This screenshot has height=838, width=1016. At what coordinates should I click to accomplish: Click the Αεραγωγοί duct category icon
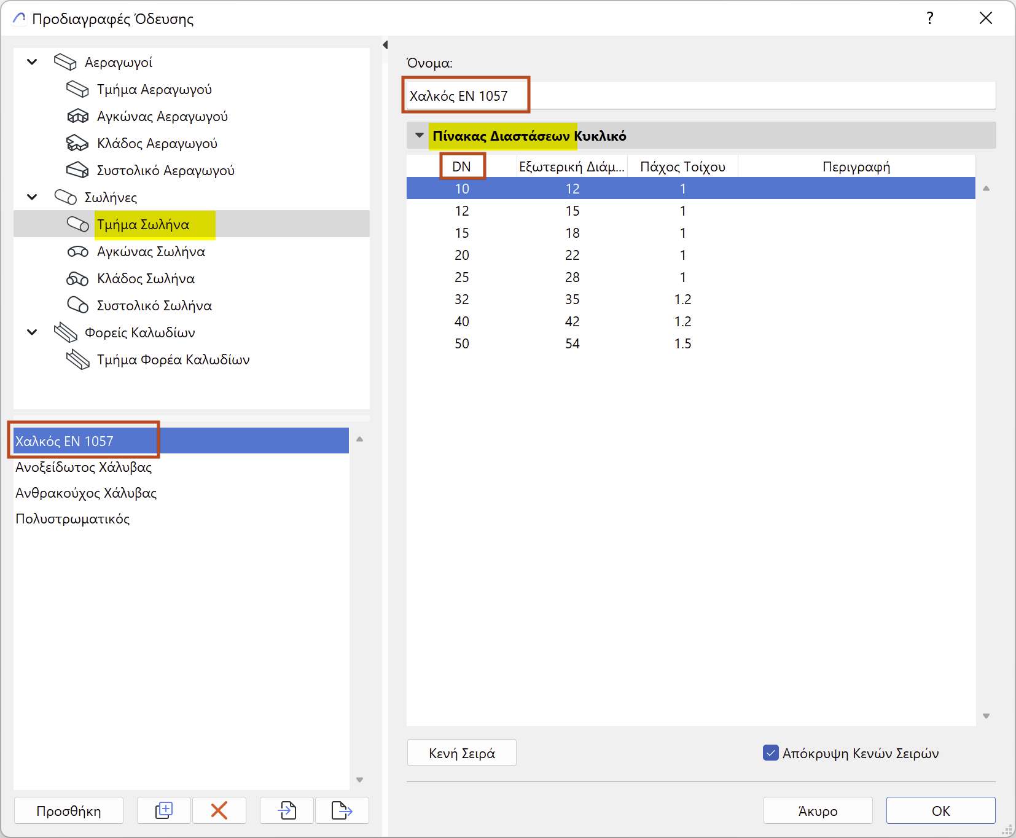pos(65,62)
